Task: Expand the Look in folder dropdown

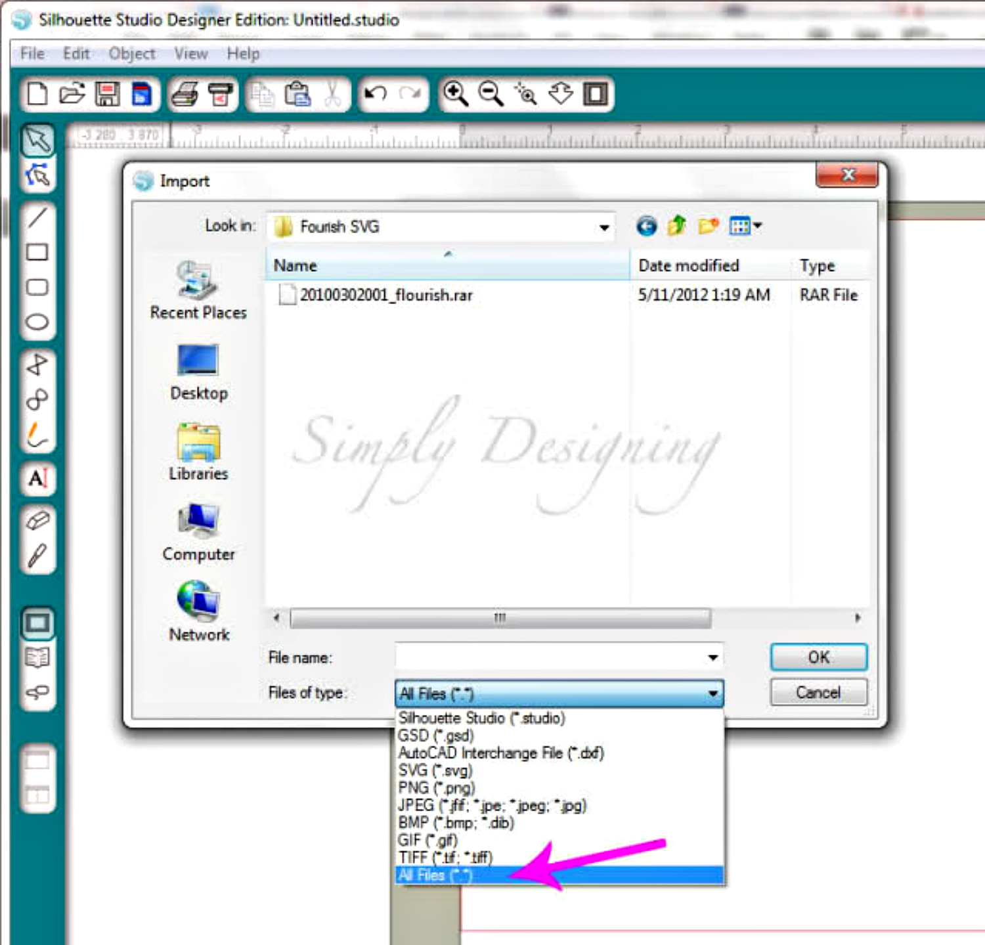Action: 603,228
